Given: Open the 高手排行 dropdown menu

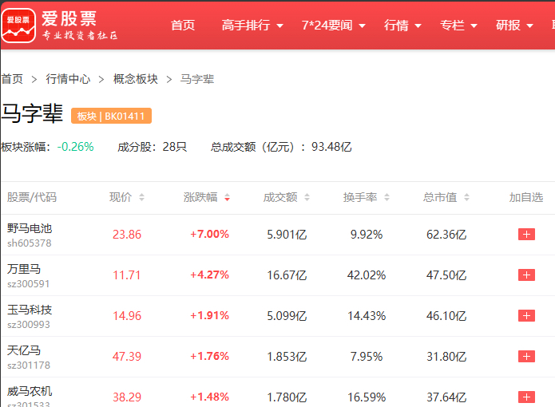Looking at the screenshot, I should (252, 26).
